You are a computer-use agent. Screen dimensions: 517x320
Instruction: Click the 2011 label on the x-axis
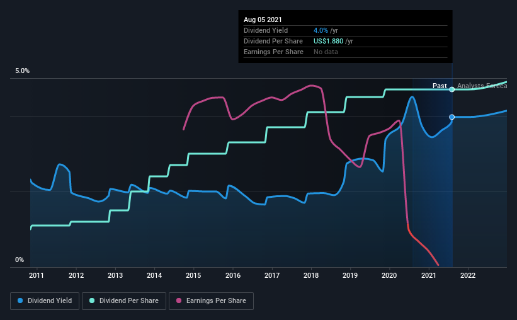37,275
